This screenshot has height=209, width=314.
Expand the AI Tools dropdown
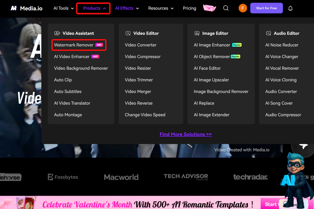(63, 8)
